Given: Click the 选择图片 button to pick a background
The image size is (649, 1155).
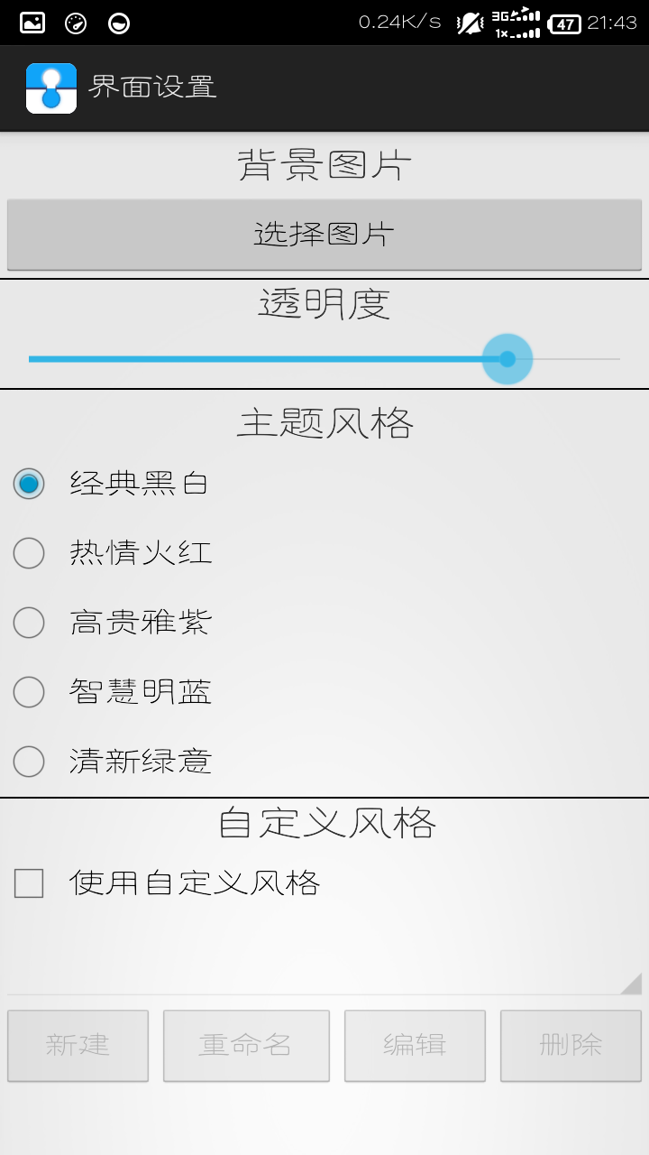Looking at the screenshot, I should click(x=324, y=235).
